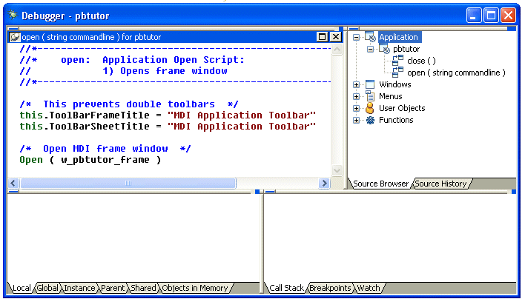Close the open script source pane
This screenshot has height=299, width=525.
coord(335,36)
